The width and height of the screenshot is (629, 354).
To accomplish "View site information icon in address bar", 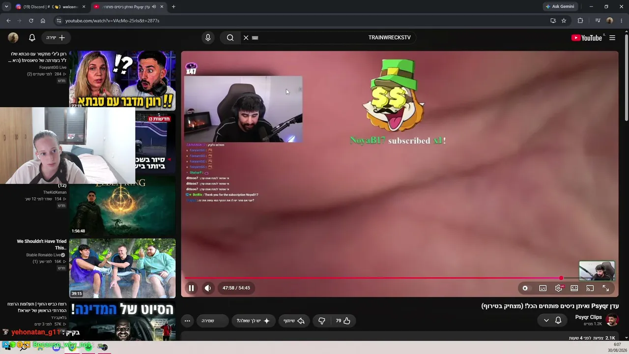I will [58, 21].
